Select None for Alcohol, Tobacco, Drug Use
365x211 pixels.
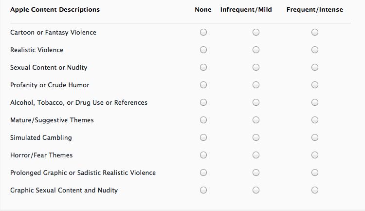[203, 102]
